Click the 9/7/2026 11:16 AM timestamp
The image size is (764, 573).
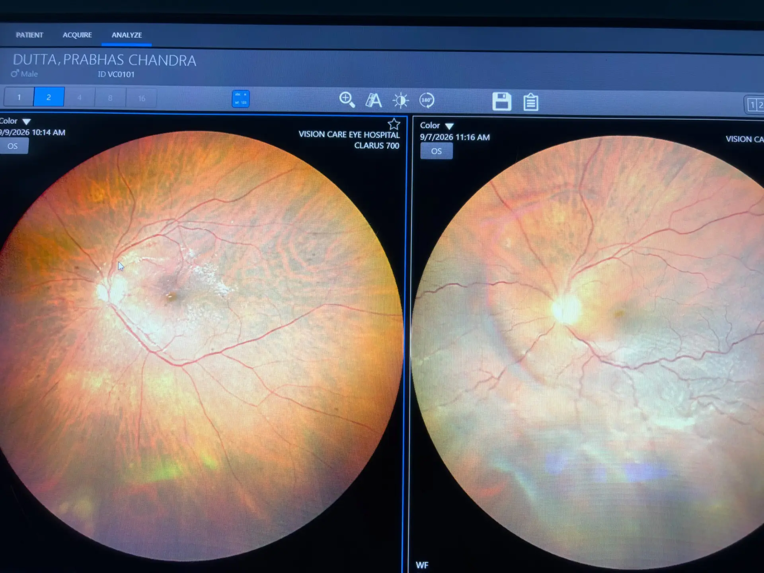point(455,137)
